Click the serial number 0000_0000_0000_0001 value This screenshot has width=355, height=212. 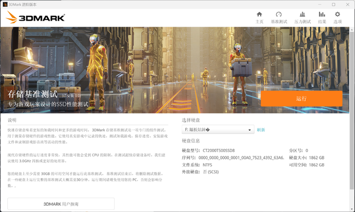click(x=241, y=157)
